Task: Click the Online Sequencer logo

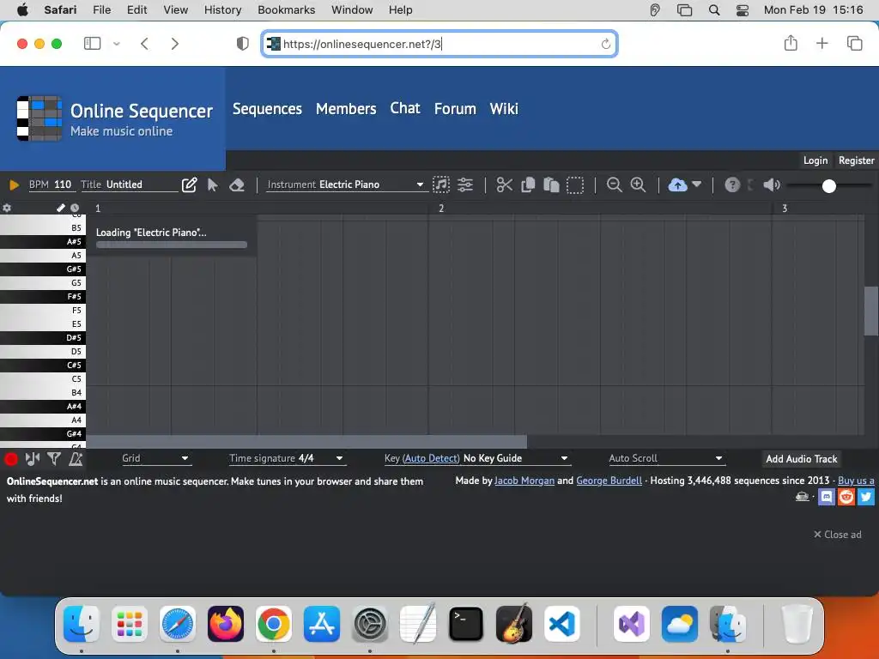Action: click(39, 118)
